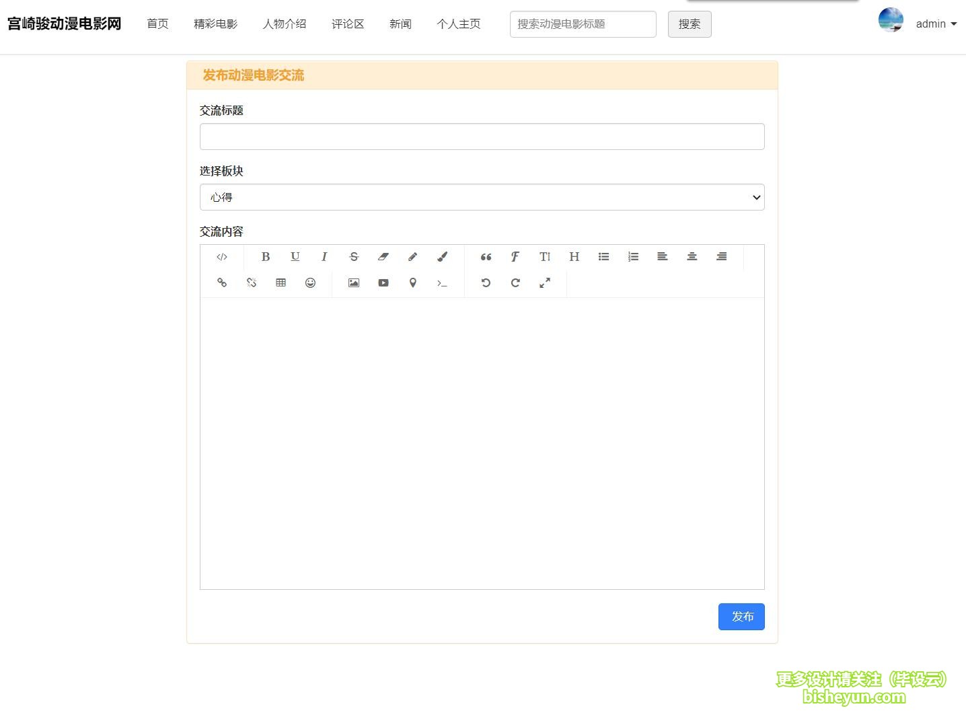Insert a table into content
This screenshot has width=966, height=721.
(x=281, y=283)
